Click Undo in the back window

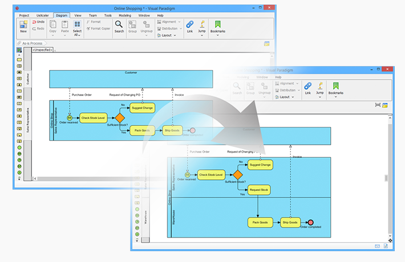[38, 22]
